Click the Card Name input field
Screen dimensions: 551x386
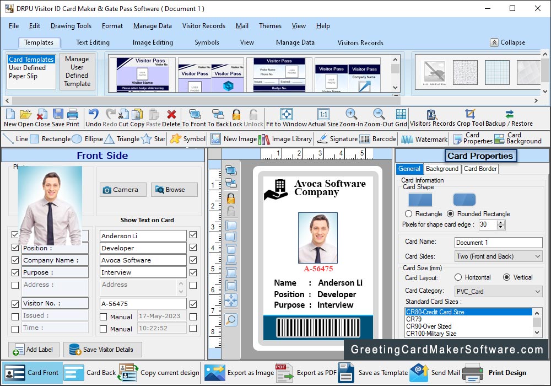click(x=498, y=243)
